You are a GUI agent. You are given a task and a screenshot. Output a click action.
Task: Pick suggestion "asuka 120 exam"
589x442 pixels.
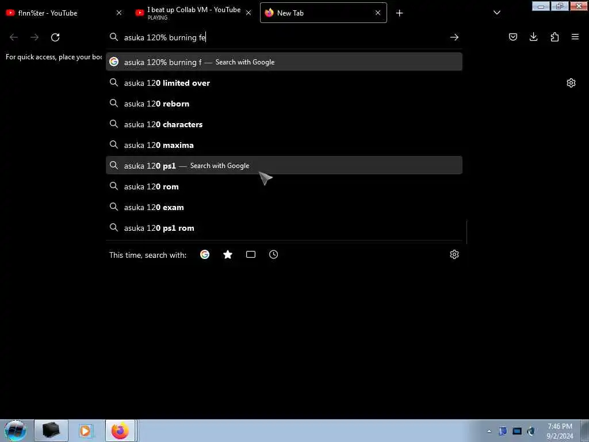[284, 207]
